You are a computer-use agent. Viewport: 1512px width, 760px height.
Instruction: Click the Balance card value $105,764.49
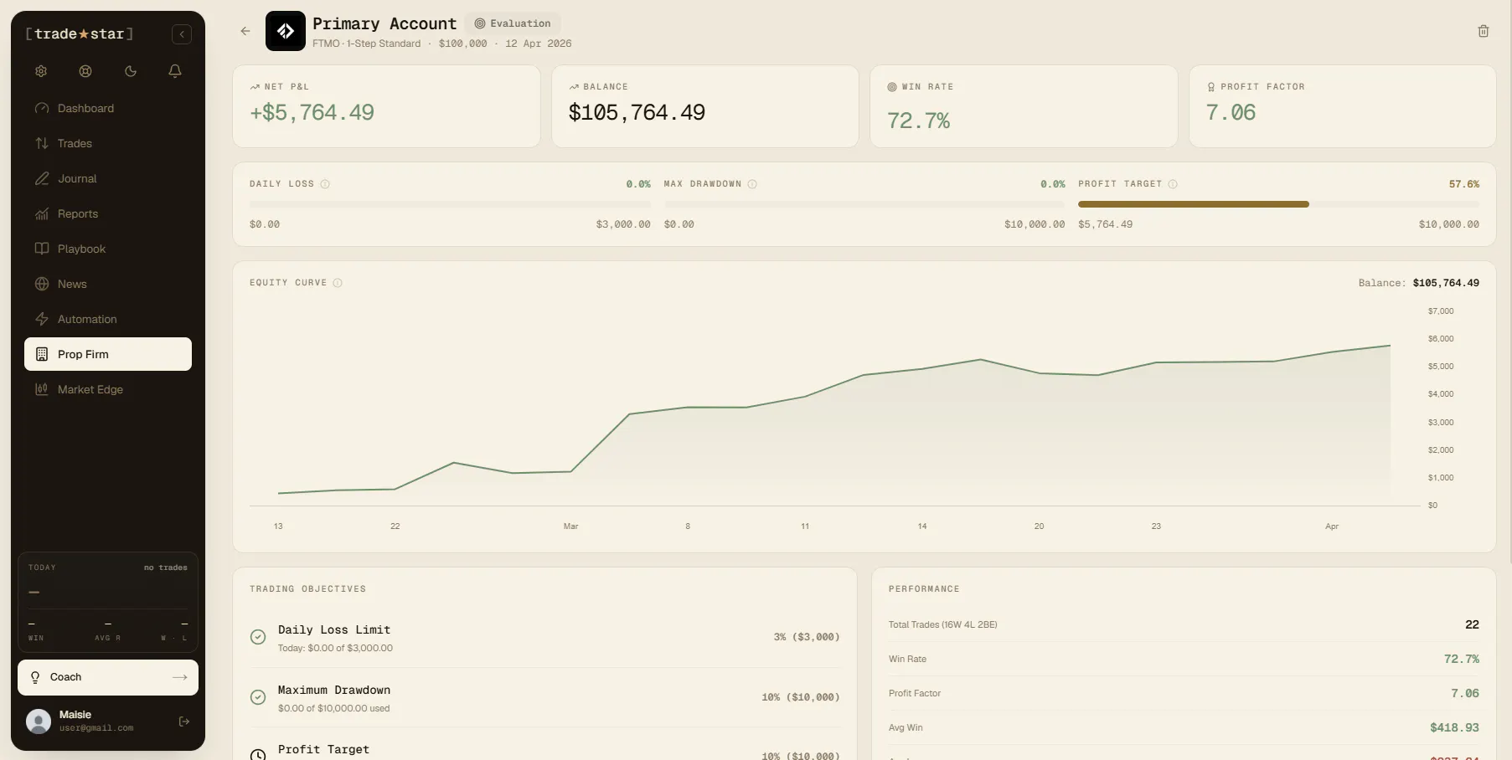(x=637, y=112)
